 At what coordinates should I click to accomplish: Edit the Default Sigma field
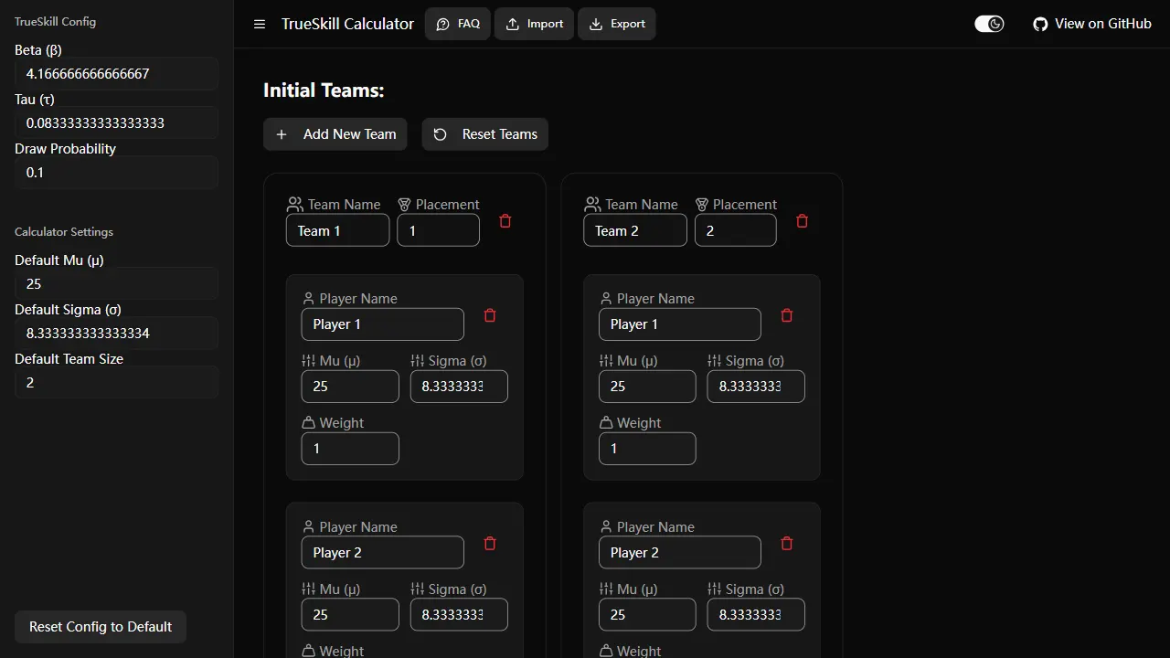[x=116, y=334]
